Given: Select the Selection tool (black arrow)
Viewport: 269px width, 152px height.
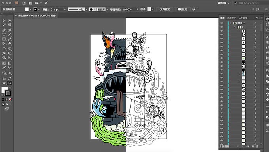Looking at the screenshot, I should pyautogui.click(x=4, y=20).
